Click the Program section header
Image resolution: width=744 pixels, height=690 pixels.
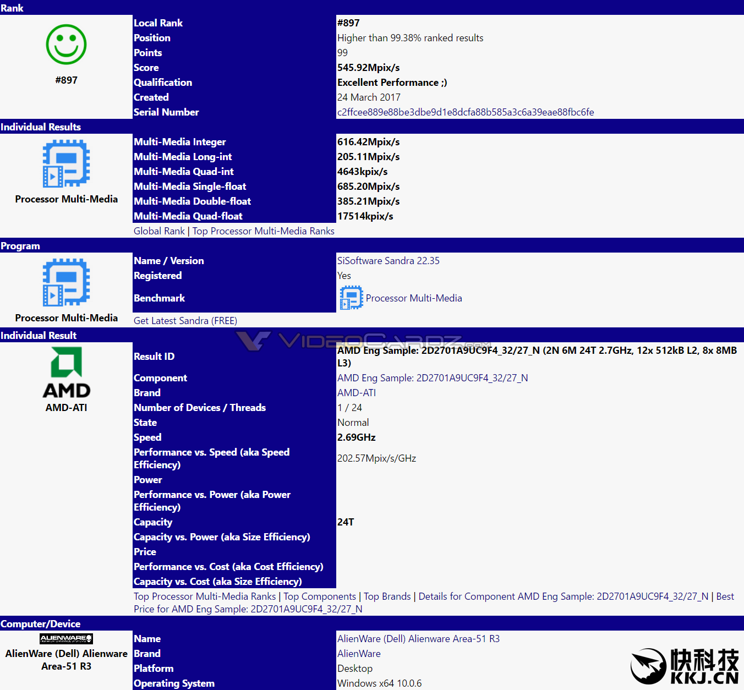click(x=372, y=245)
